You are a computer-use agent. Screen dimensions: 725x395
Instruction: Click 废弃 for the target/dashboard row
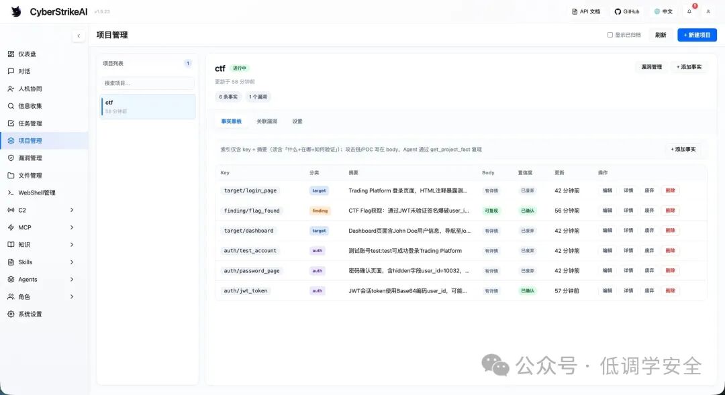coord(649,231)
